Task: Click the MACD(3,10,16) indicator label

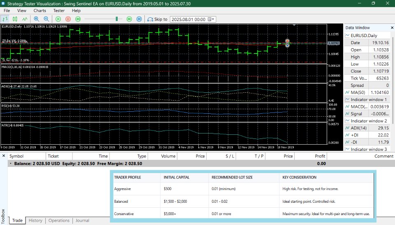Action: [x=25, y=67]
